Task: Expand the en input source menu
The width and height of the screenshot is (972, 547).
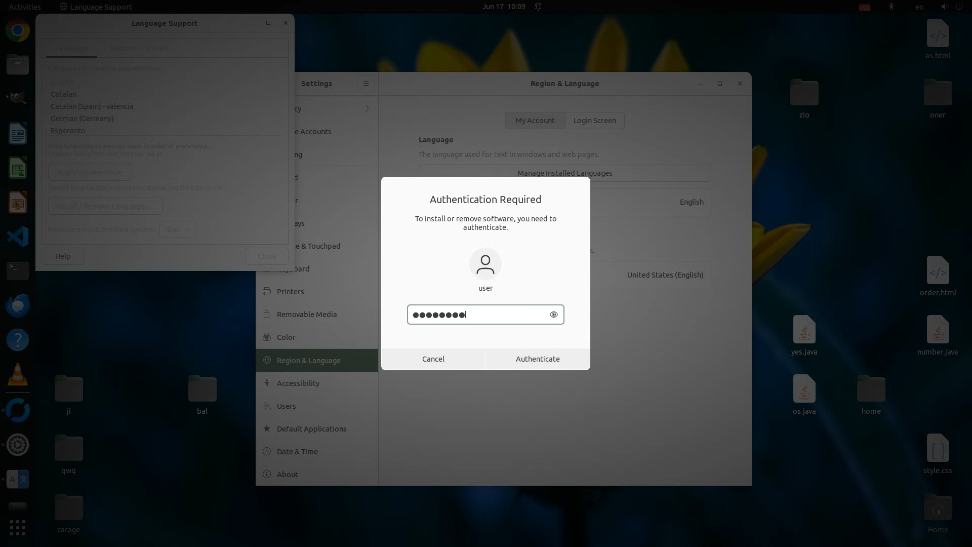Action: pos(919,7)
